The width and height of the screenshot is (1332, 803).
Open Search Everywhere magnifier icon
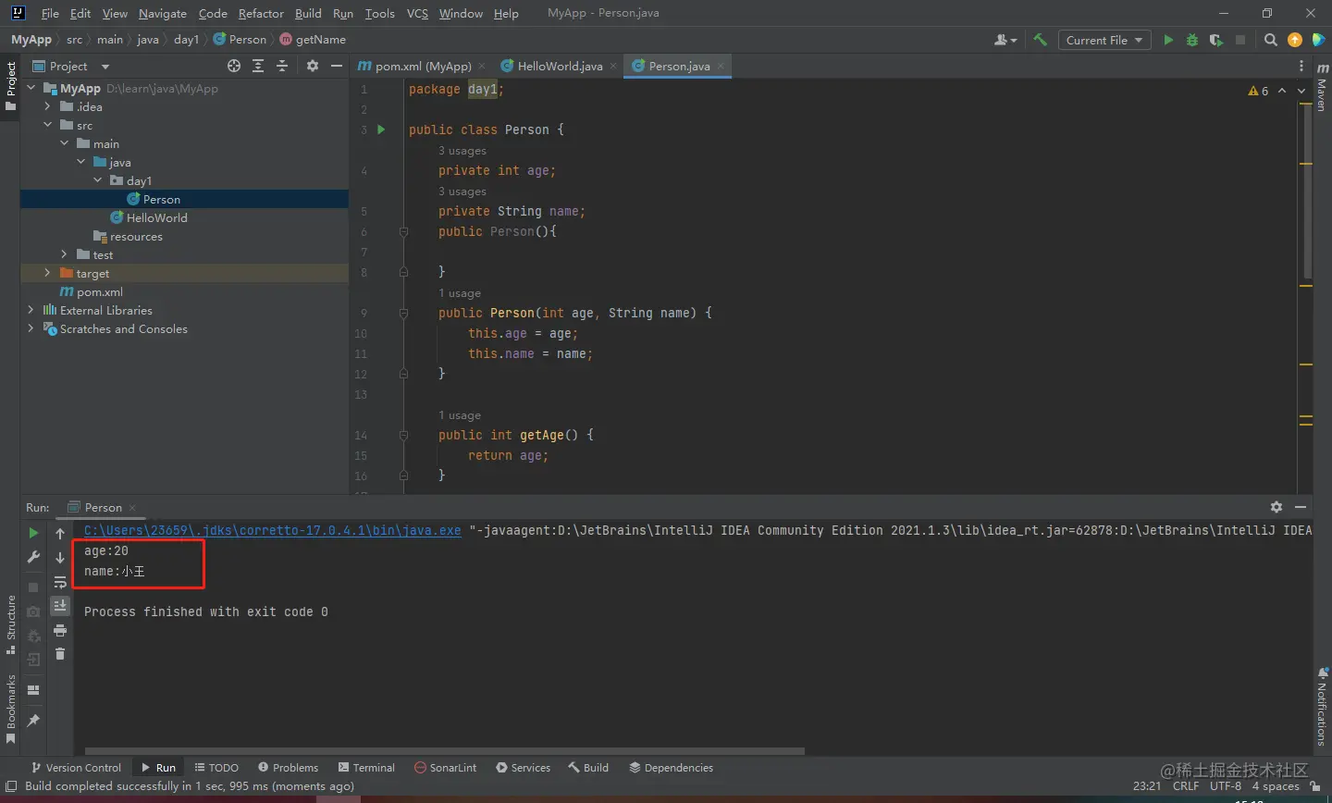click(x=1271, y=40)
